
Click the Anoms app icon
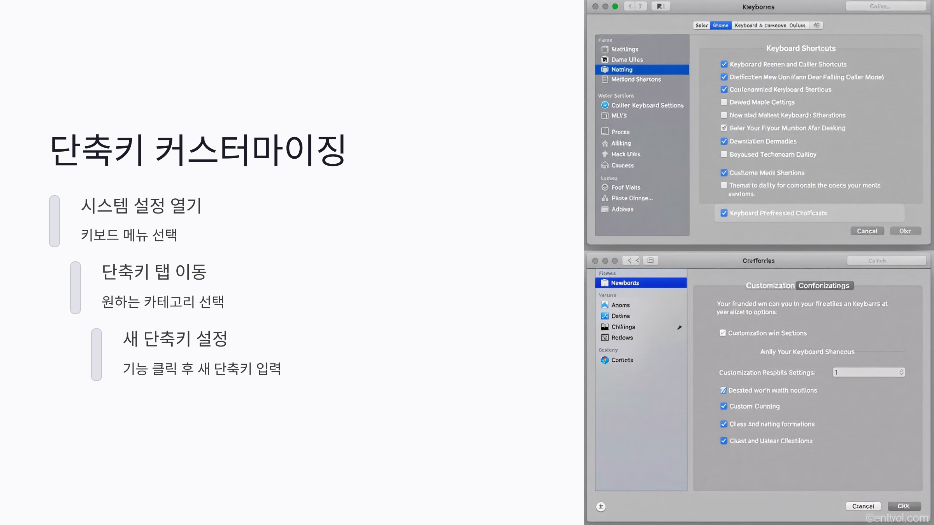[x=605, y=305]
